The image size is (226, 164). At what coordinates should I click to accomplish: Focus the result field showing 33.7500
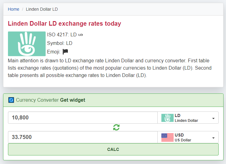click(x=83, y=137)
